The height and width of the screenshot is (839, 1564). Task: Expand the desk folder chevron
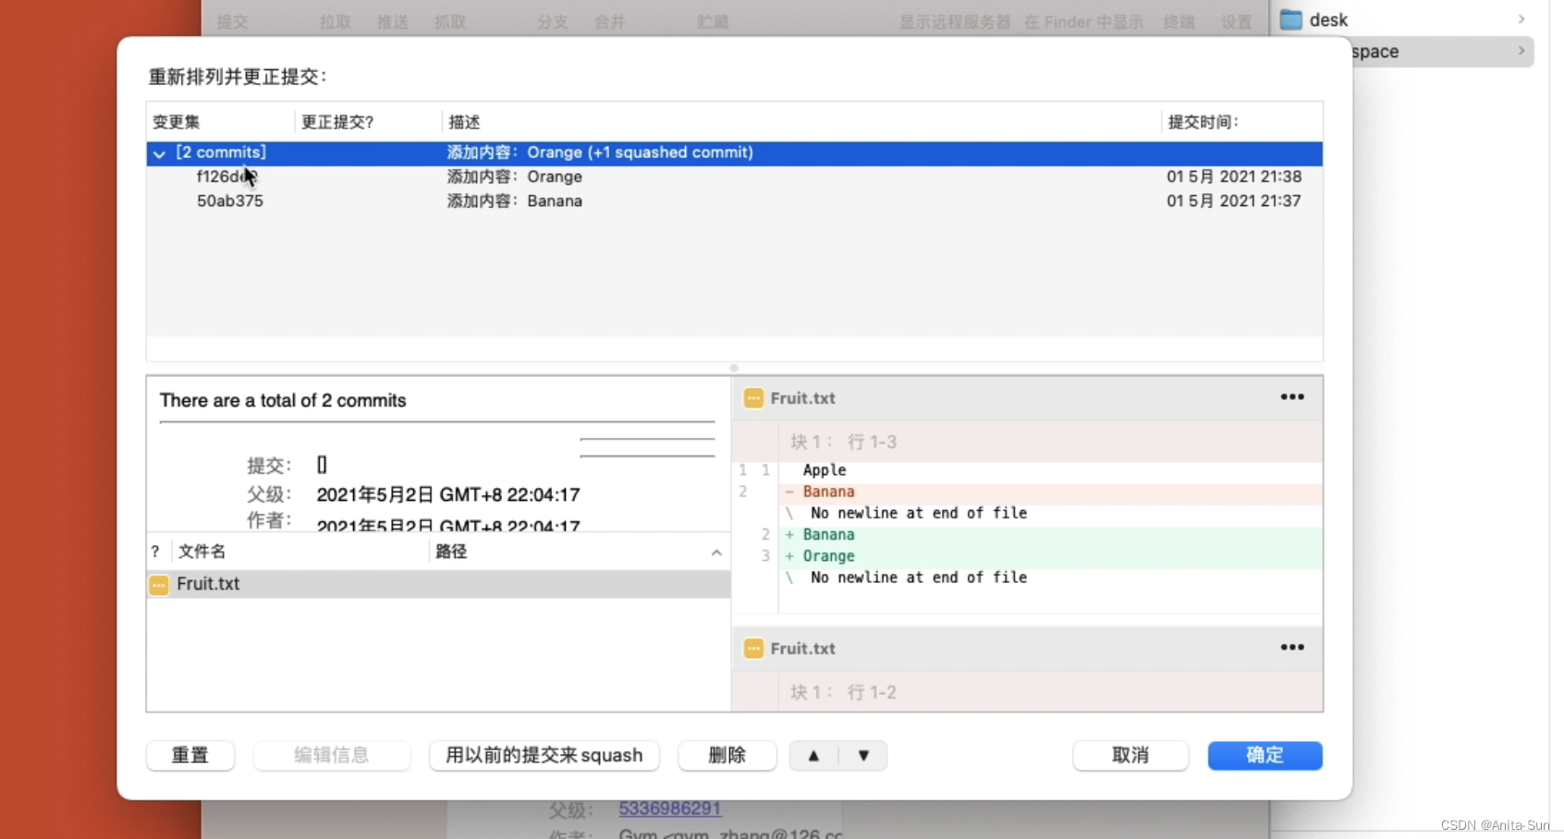(x=1521, y=19)
